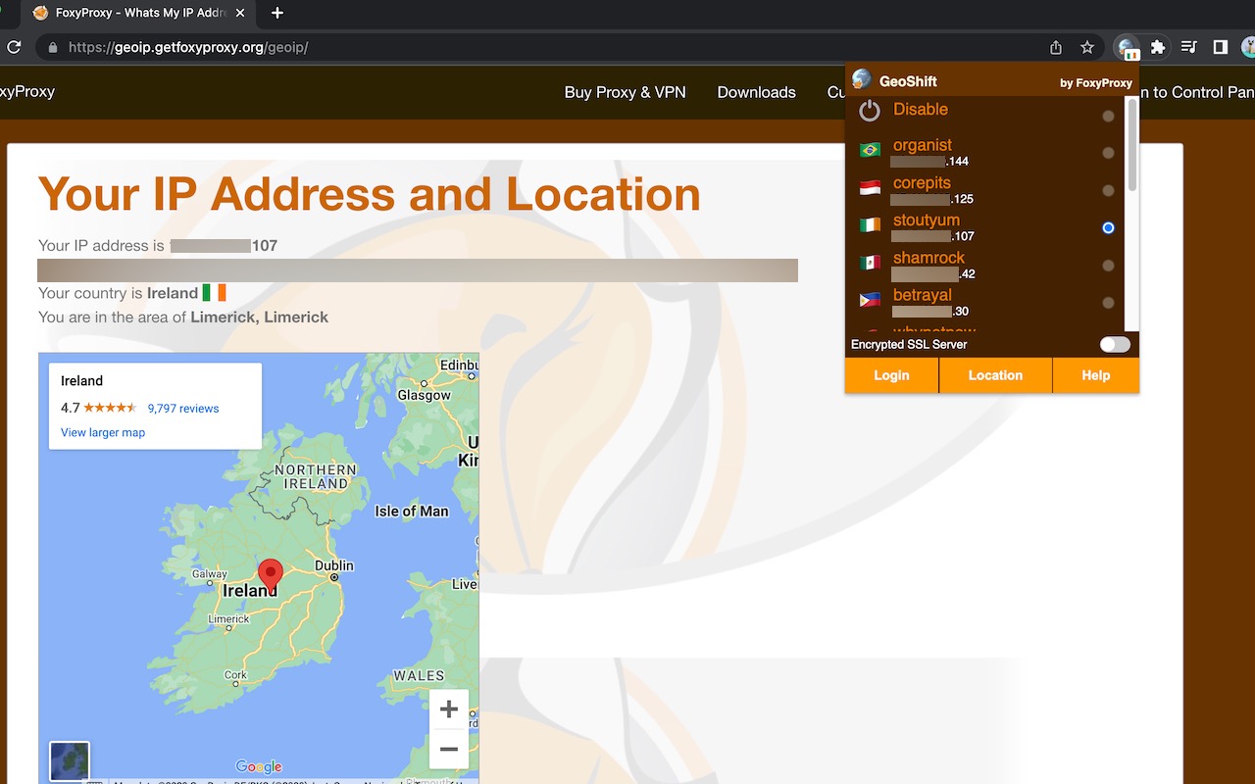Select the shamrock Mexico proxy radio button
1255x784 pixels.
pos(1108,266)
